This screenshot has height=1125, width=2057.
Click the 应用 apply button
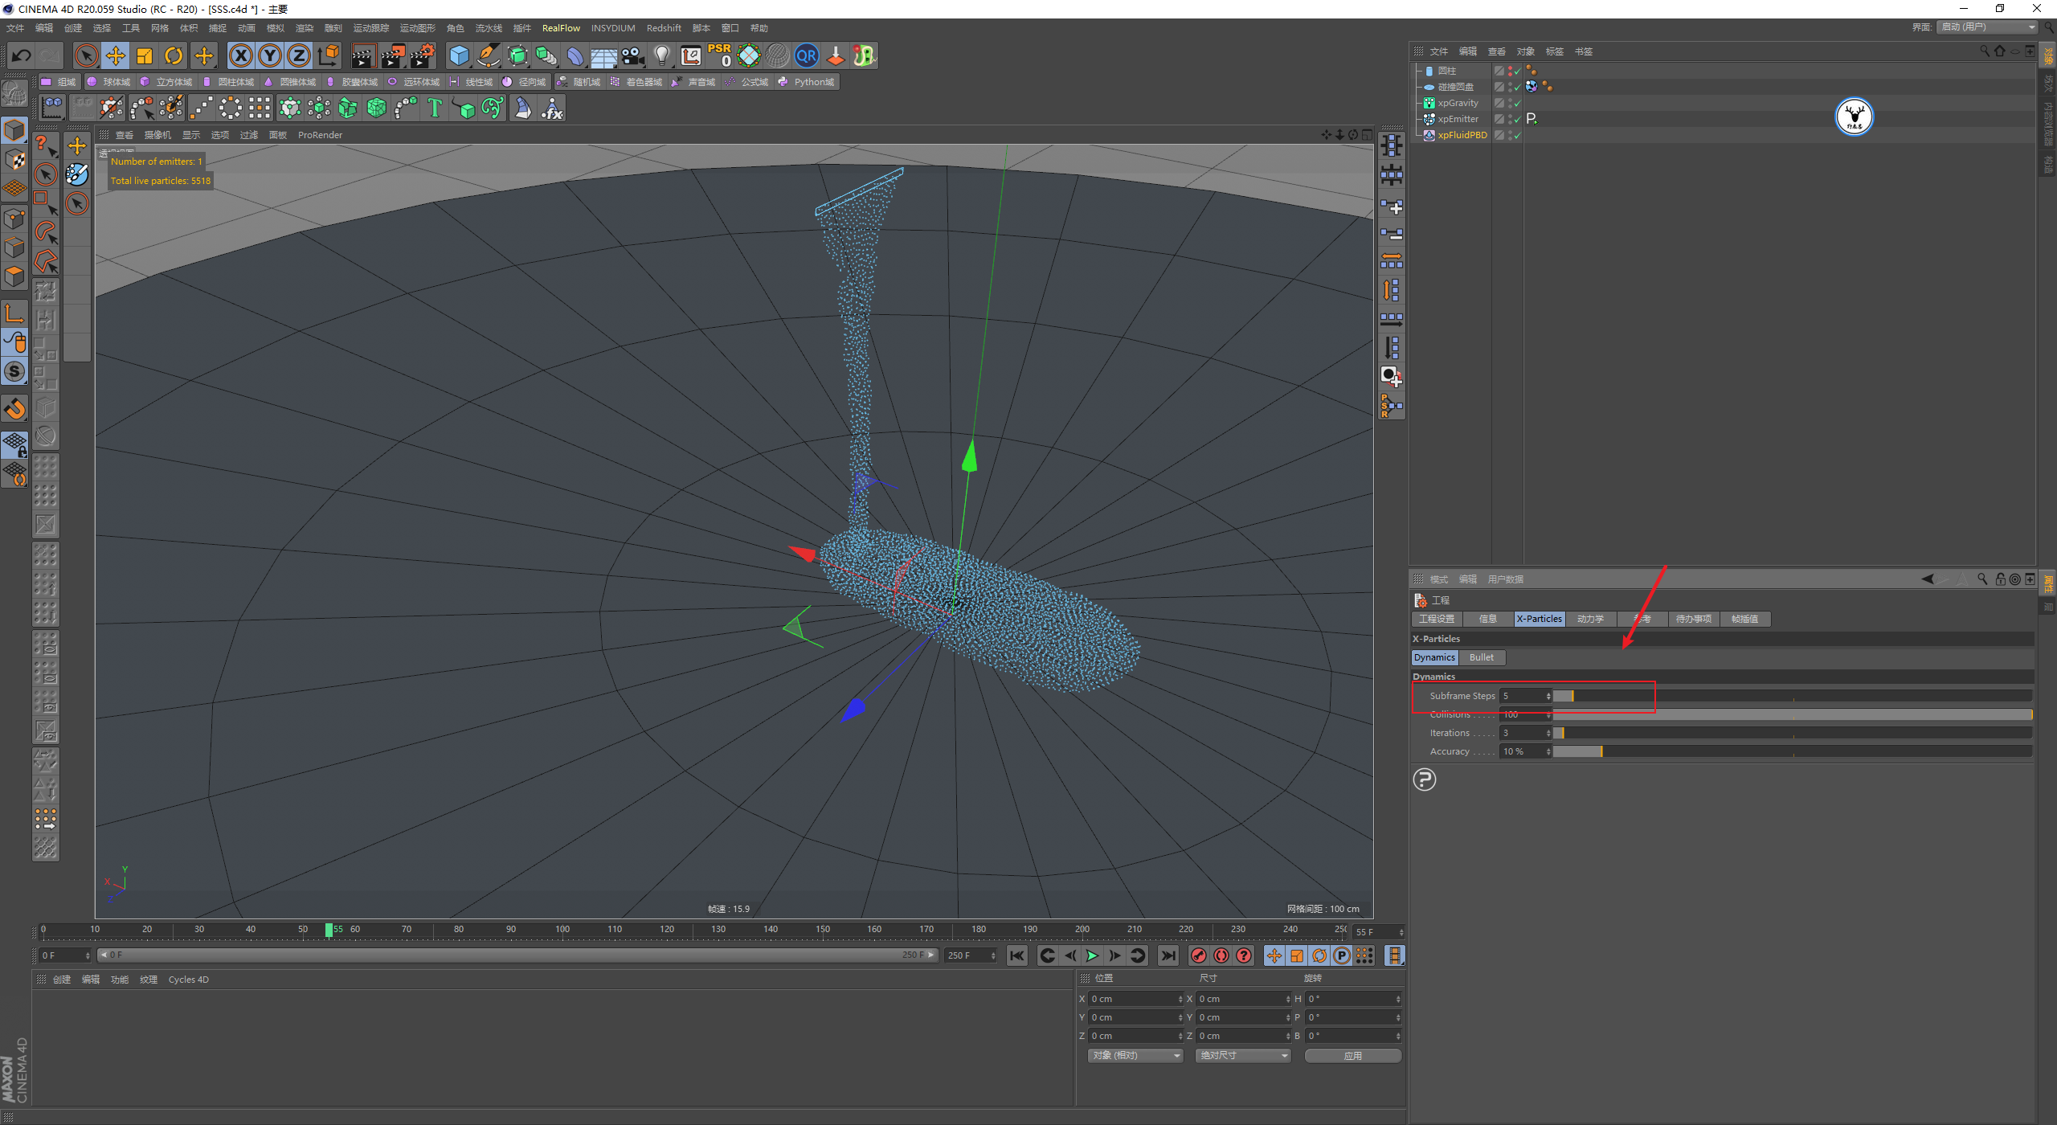(x=1352, y=1056)
